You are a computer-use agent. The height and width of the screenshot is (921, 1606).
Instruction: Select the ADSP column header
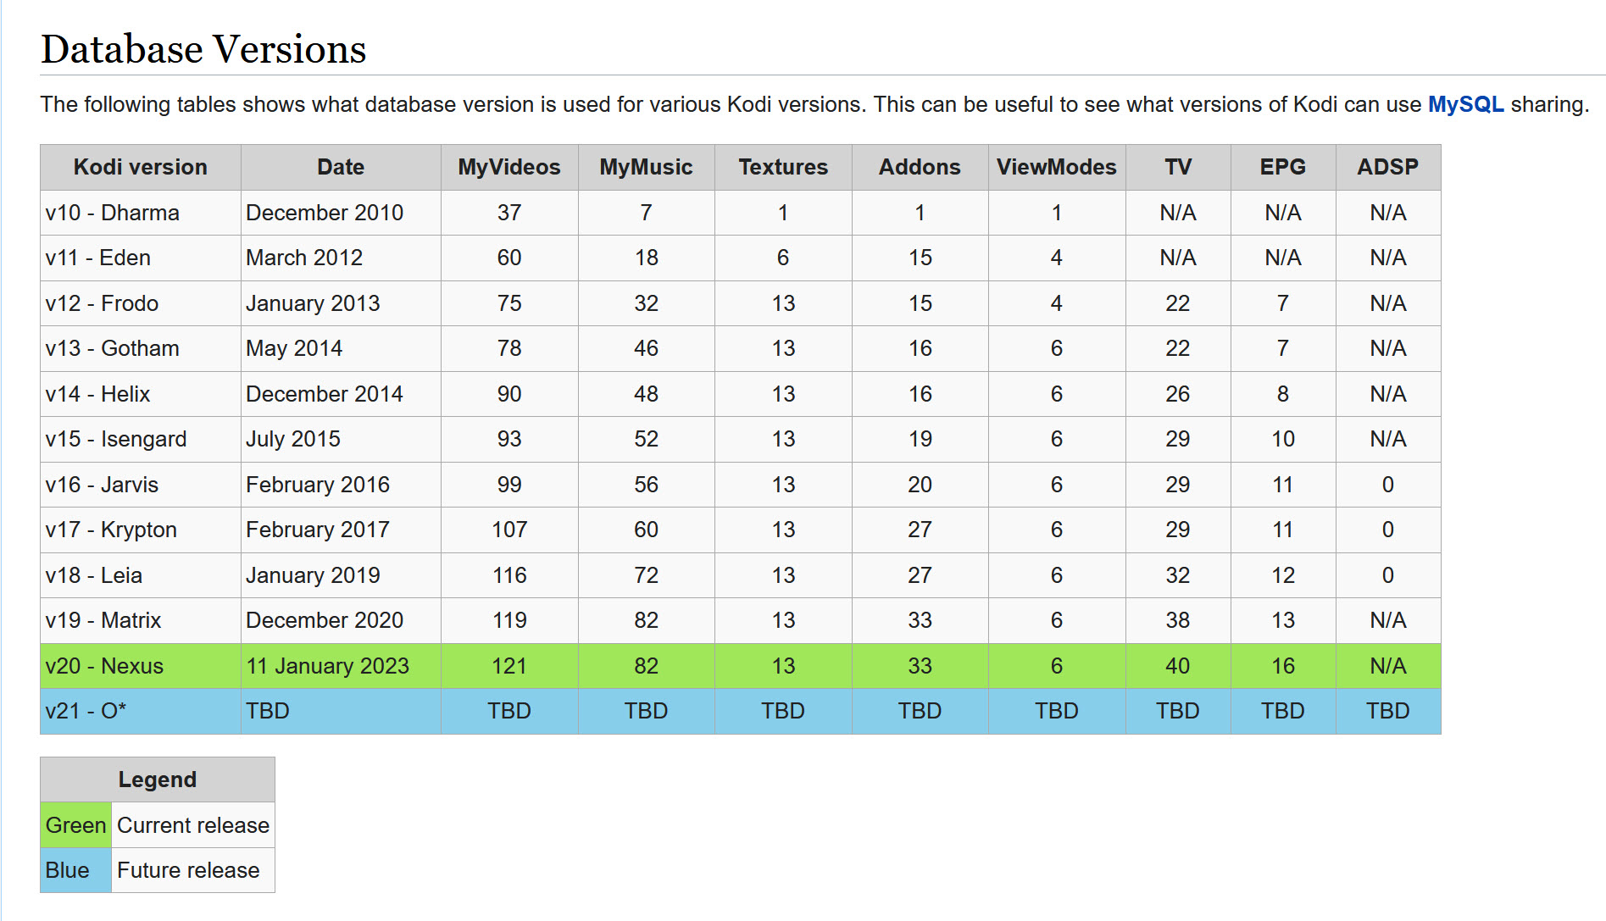click(x=1388, y=167)
